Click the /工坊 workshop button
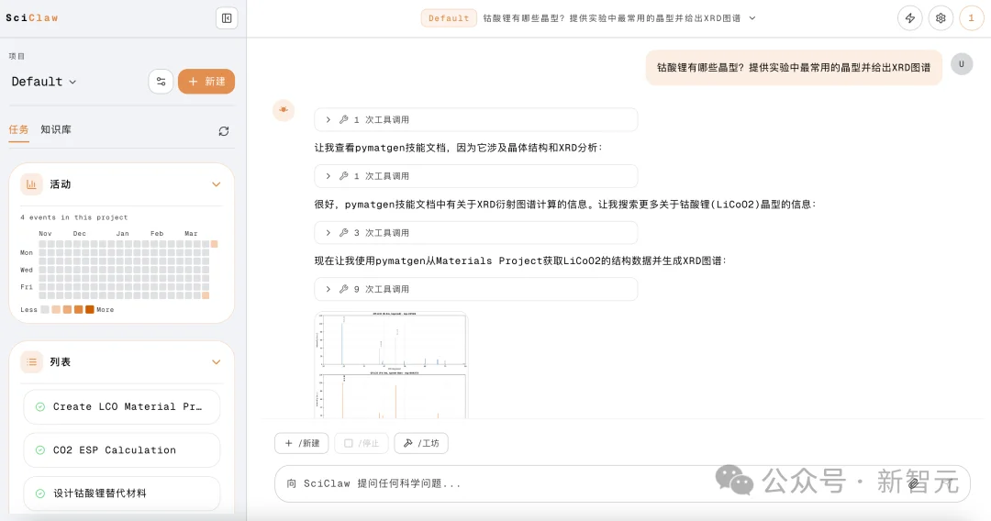Viewport: 991px width, 521px height. click(x=421, y=443)
